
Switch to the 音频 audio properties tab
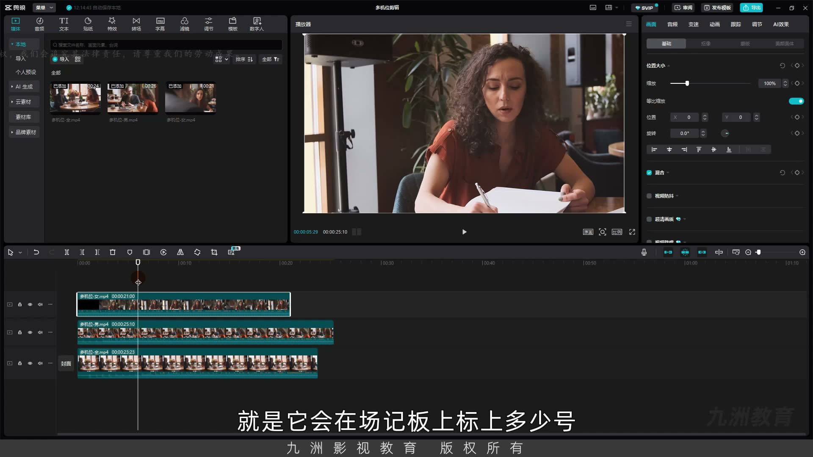tap(672, 25)
